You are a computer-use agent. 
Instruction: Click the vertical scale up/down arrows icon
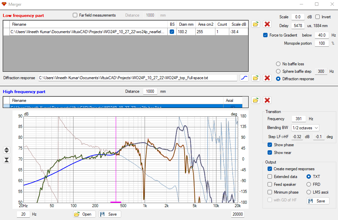pyautogui.click(x=7, y=150)
